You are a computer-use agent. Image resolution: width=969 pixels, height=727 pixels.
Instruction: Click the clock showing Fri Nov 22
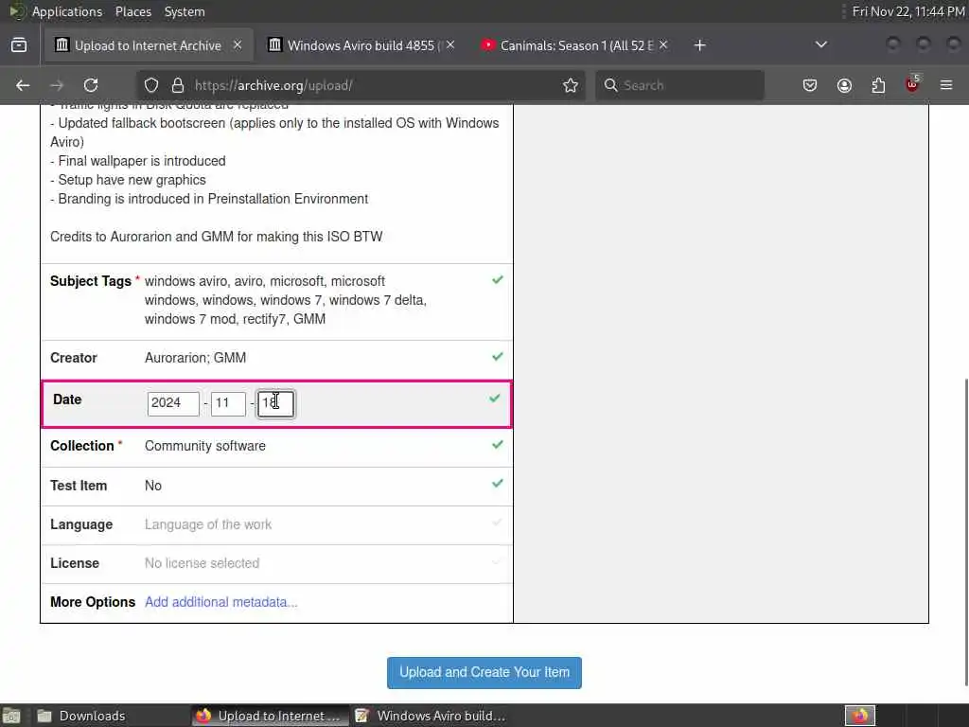point(908,11)
